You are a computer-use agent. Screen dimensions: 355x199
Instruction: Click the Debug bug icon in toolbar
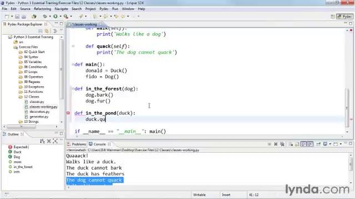(45, 17)
